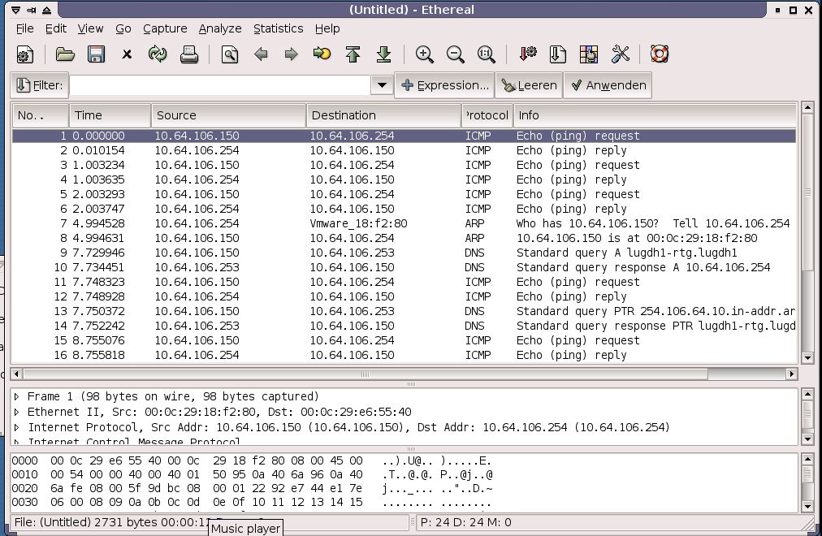This screenshot has width=822, height=536.
Task: Reset zoom to 1:1 with the magnifier icon
Action: click(x=486, y=54)
